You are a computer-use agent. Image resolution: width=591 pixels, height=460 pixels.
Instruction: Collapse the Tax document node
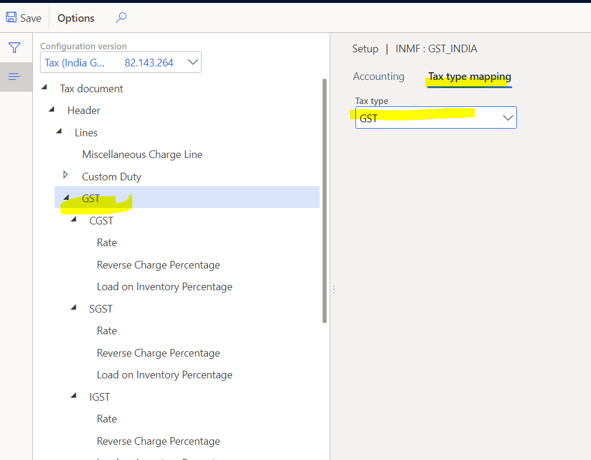click(44, 88)
